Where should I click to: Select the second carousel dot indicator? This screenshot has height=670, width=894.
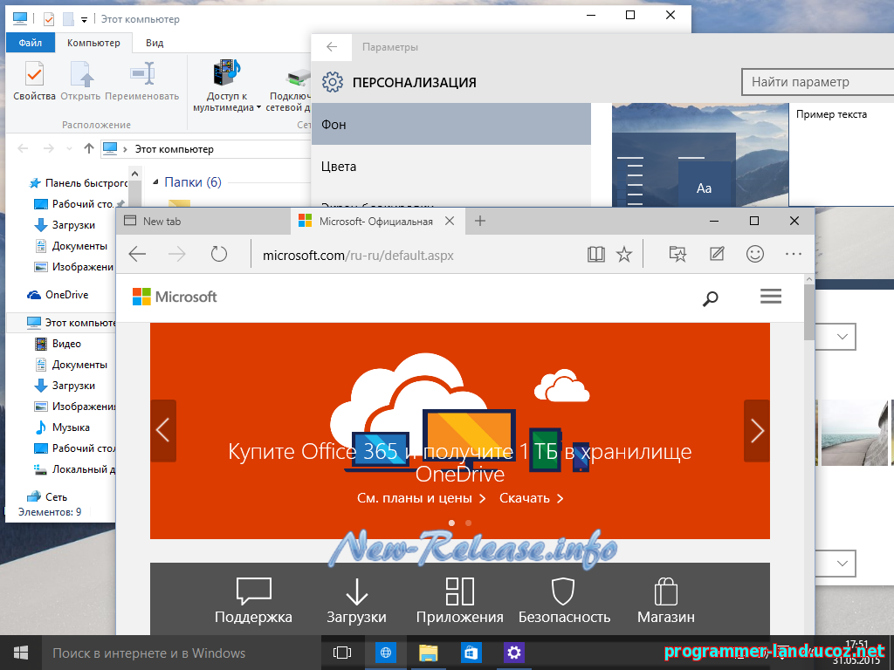(x=468, y=523)
